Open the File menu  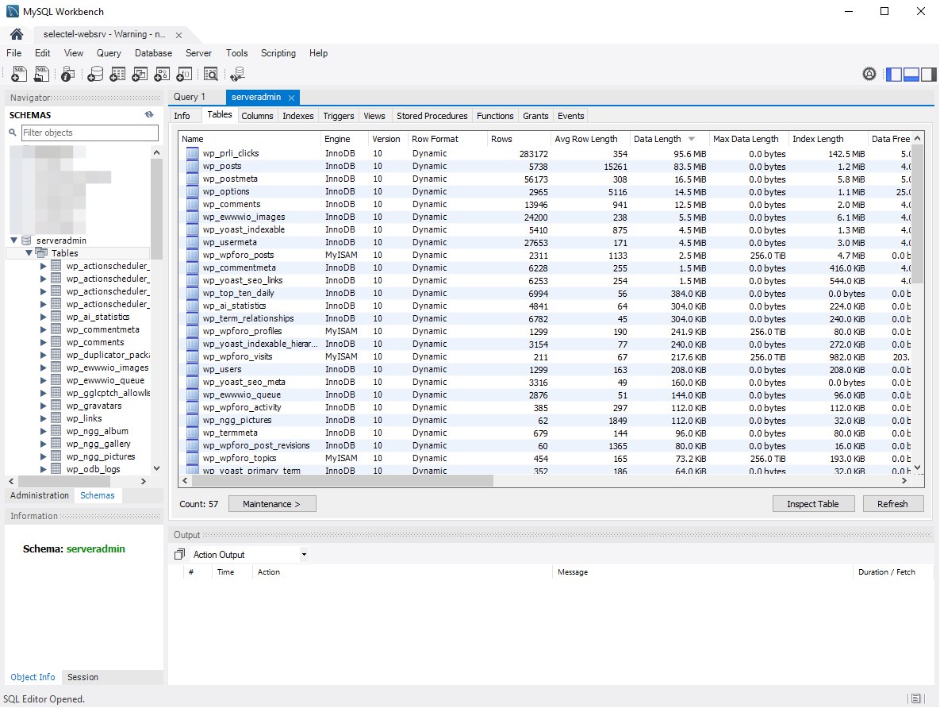click(x=13, y=53)
